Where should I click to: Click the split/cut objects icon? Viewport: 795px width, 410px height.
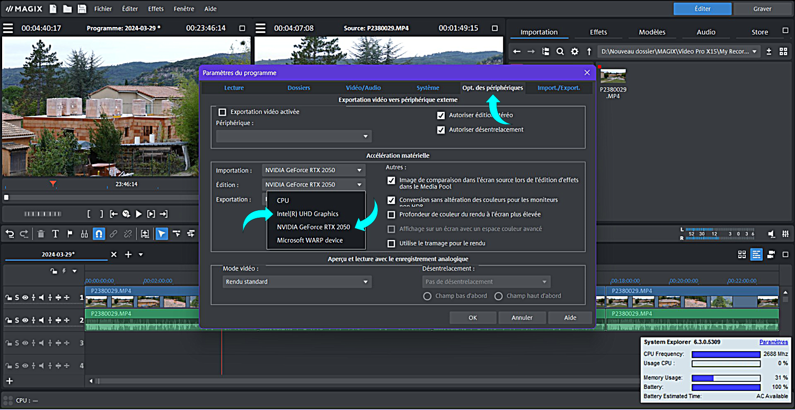coord(84,234)
